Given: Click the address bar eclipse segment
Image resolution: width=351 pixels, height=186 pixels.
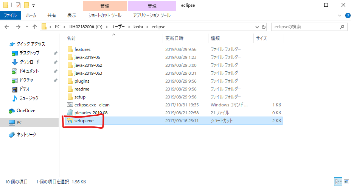Looking at the screenshot, I should pos(158,27).
